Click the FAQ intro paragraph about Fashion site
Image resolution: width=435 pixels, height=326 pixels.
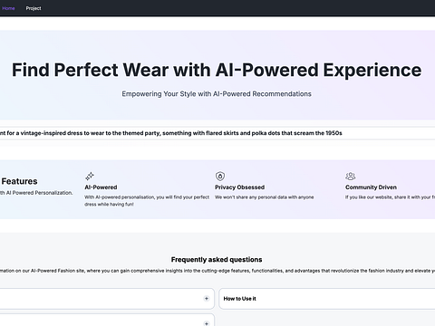coord(217,271)
